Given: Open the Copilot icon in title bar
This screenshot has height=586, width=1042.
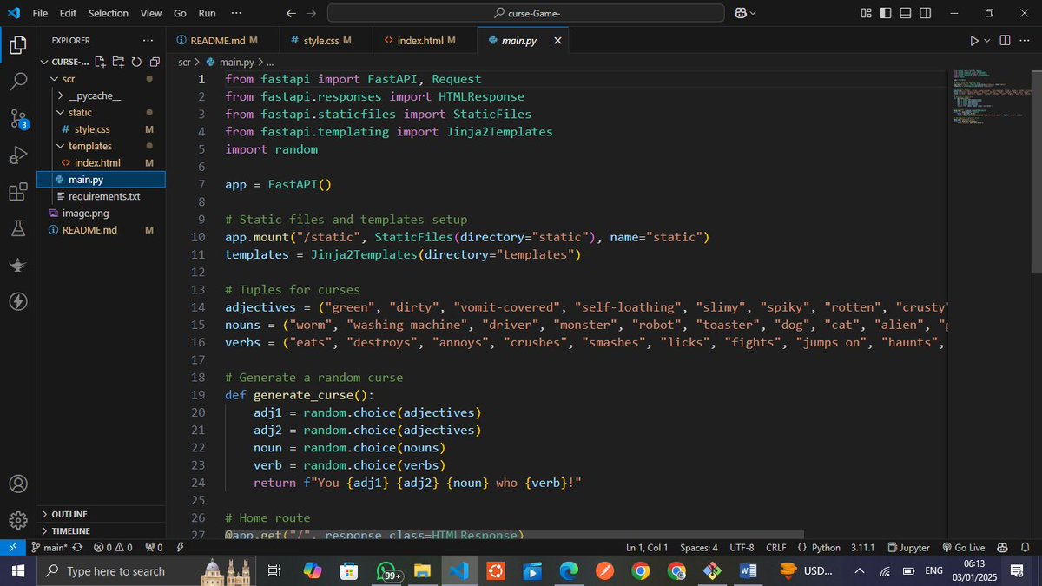Looking at the screenshot, I should pos(740,13).
